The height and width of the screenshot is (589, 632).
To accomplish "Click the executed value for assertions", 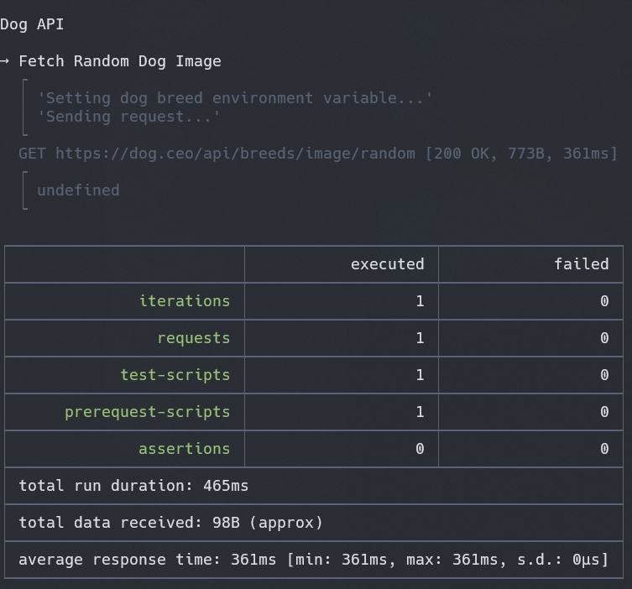I will click(420, 449).
